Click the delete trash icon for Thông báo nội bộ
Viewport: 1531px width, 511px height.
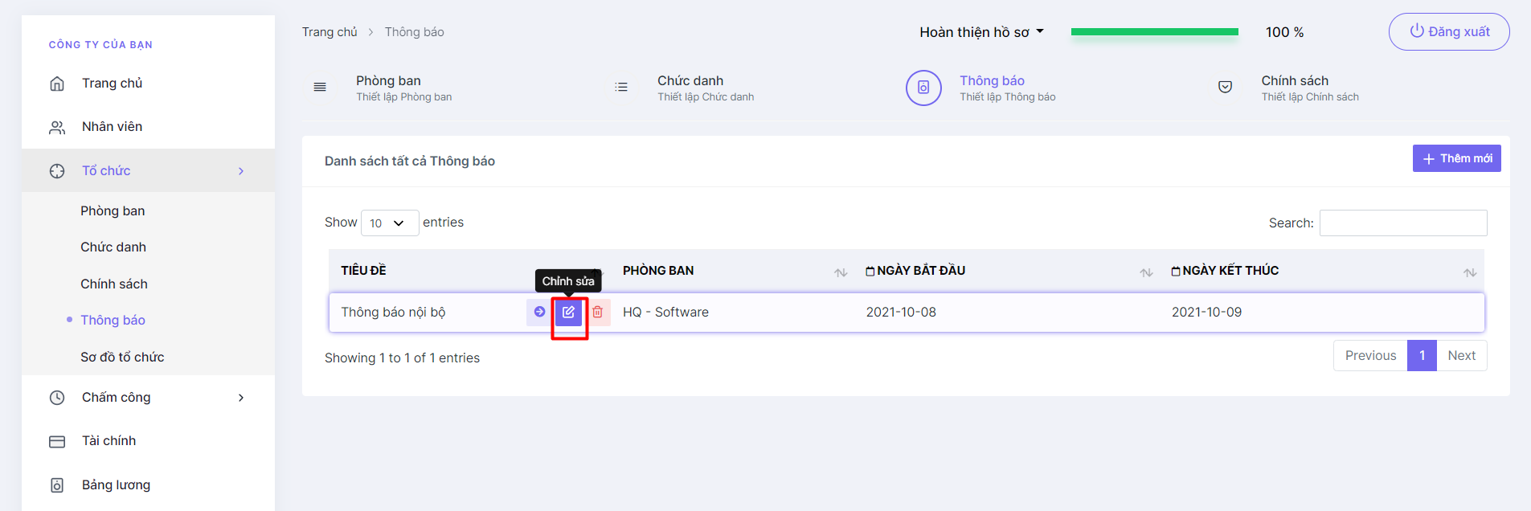coord(598,312)
